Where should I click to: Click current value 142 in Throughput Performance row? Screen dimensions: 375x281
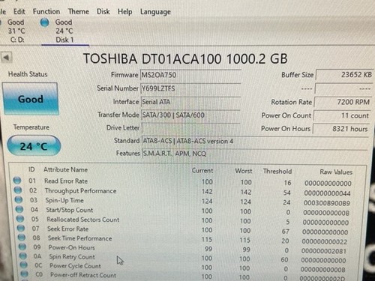pos(207,192)
